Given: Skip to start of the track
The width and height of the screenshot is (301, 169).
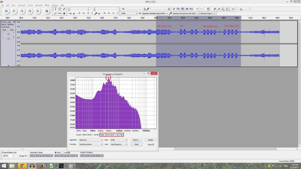Looking at the screenshot, I should click(30, 11).
